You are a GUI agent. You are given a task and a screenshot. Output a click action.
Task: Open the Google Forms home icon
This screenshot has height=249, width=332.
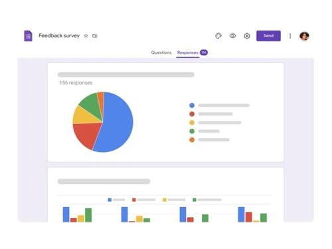click(28, 36)
